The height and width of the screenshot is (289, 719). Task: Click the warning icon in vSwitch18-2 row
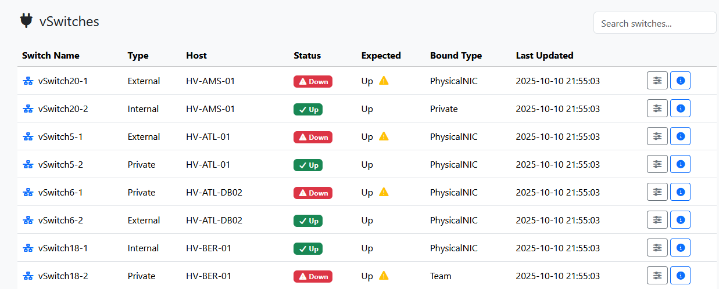pyautogui.click(x=384, y=276)
